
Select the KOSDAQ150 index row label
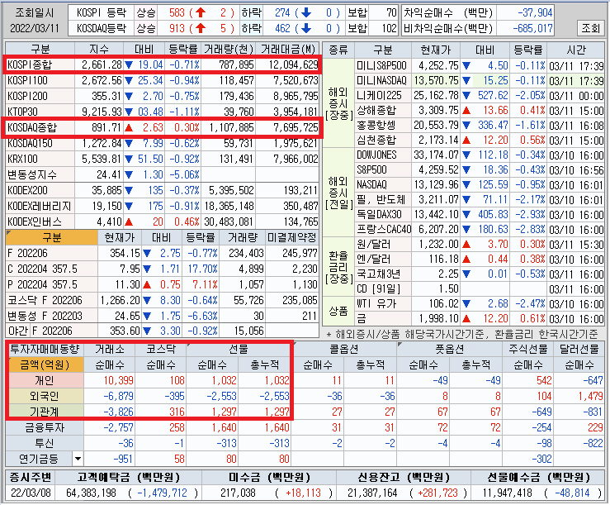click(x=30, y=143)
